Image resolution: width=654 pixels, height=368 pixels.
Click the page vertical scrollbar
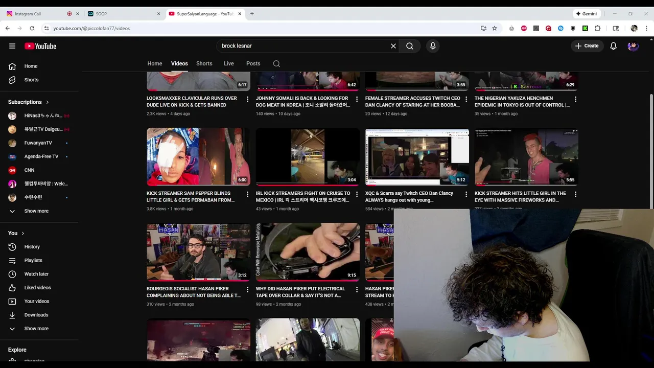pyautogui.click(x=651, y=151)
